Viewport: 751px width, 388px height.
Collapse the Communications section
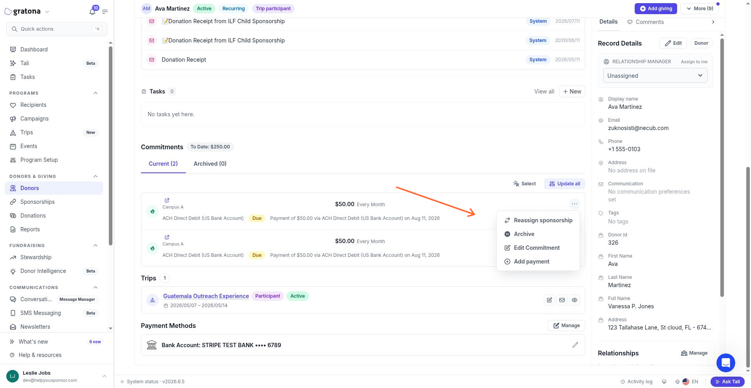pos(95,287)
